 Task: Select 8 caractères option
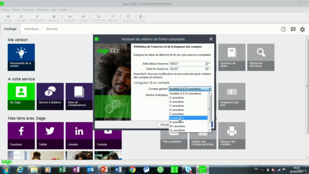188,118
